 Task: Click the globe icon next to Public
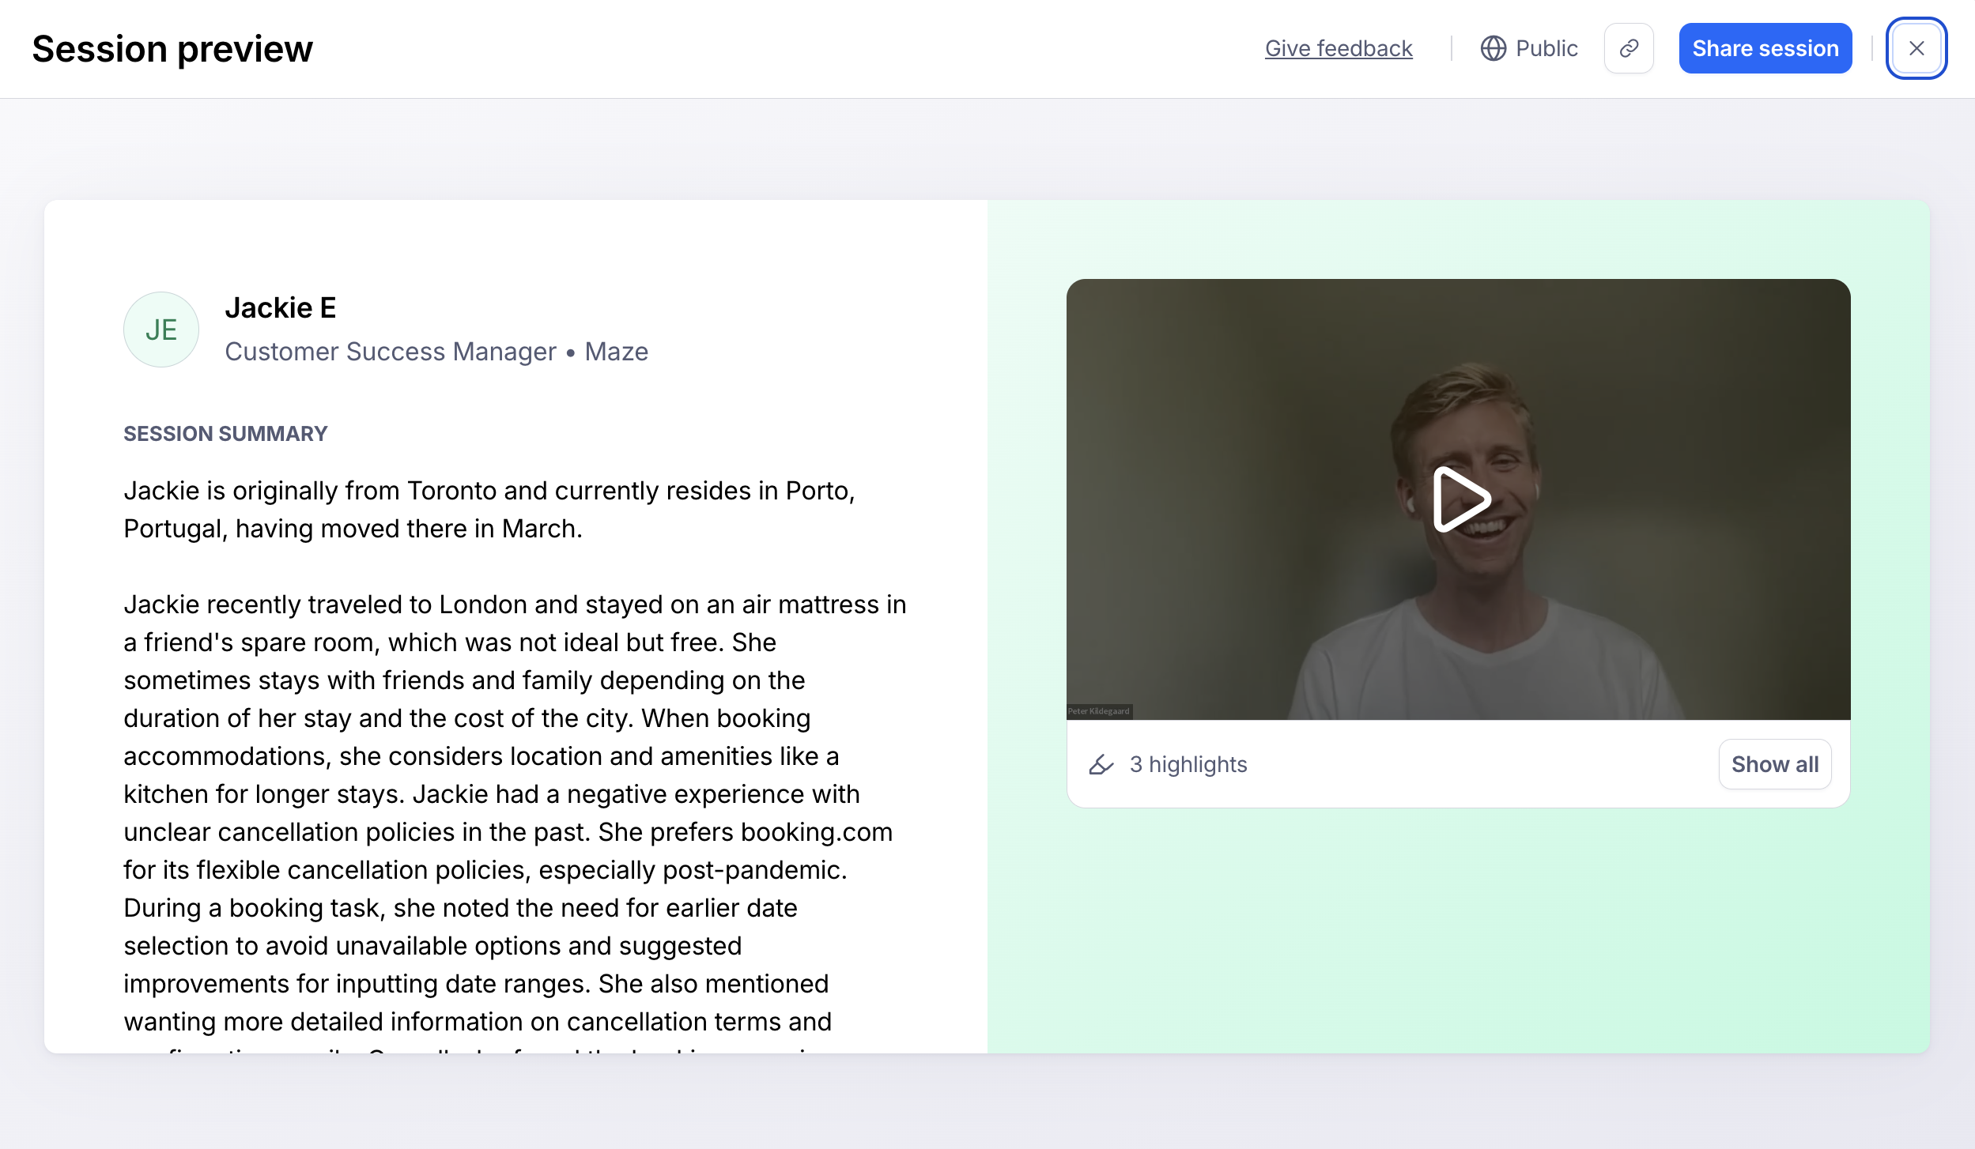pos(1493,49)
